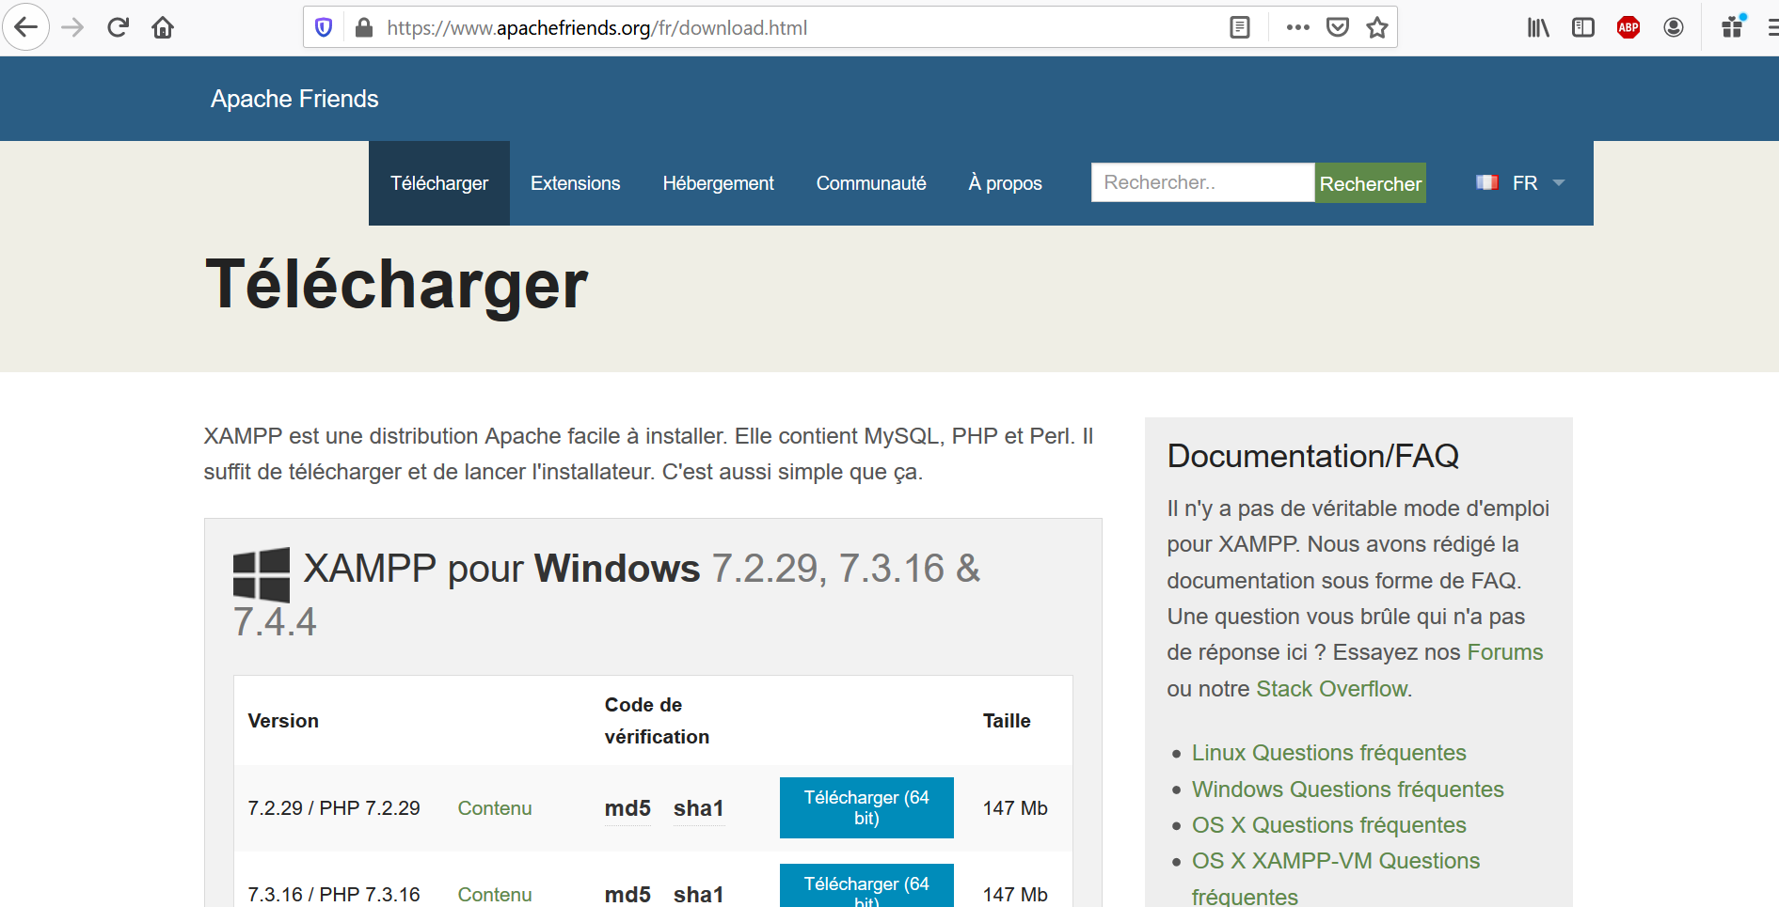Screen dimensions: 1779x907
Task: Toggle the sidebar view icon
Action: (x=1583, y=27)
